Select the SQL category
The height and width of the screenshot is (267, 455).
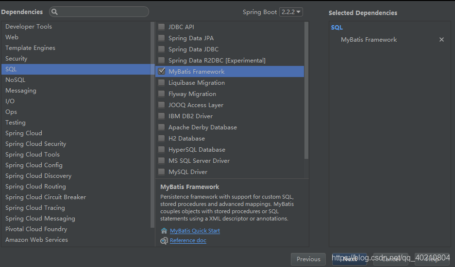point(76,69)
